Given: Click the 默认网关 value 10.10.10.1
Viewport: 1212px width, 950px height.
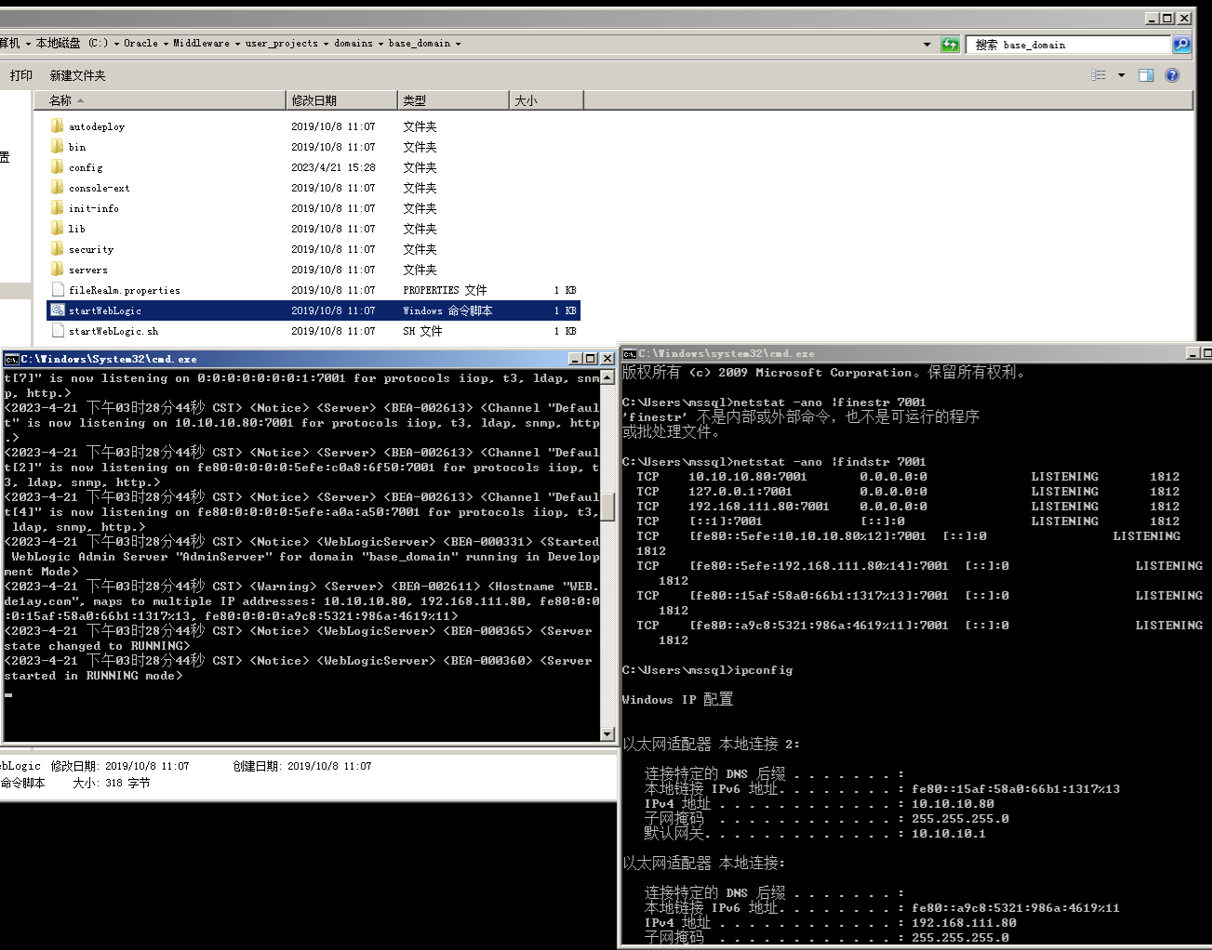Looking at the screenshot, I should (949, 833).
